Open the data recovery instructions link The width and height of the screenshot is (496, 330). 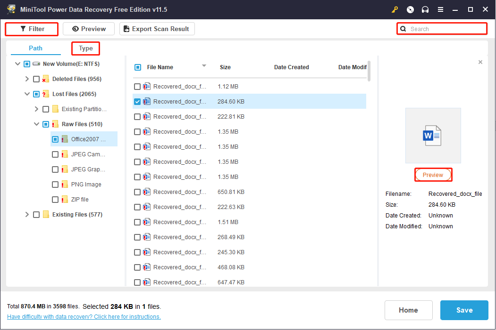[84, 316]
